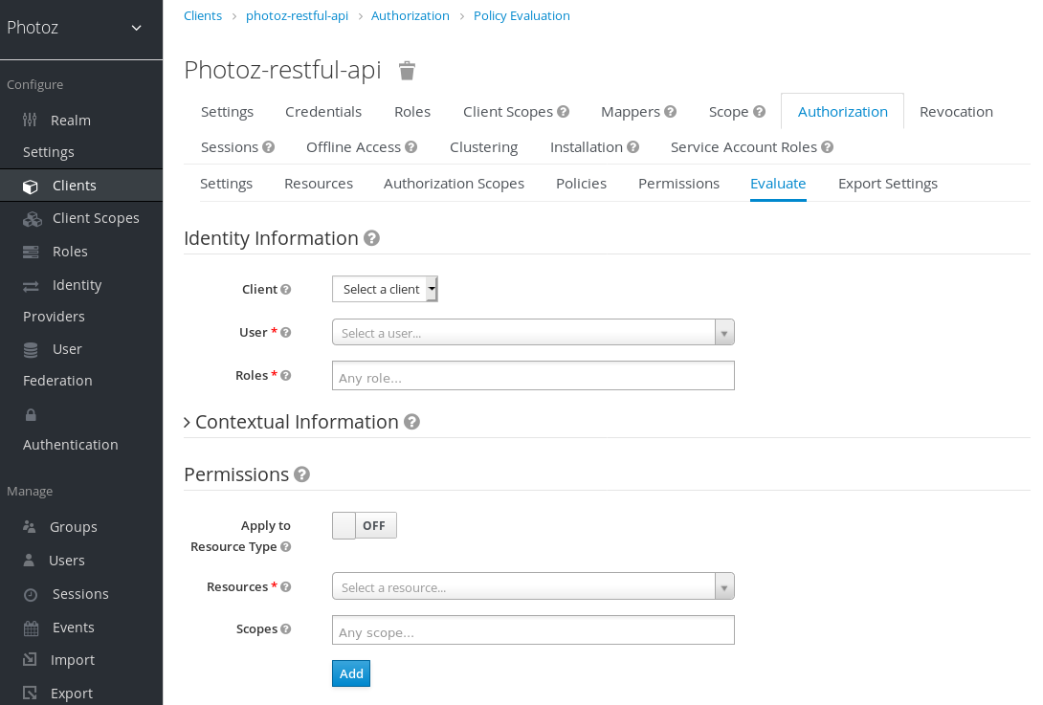Open the Select a resource dropdown
Viewport: 1043px width, 705px height.
[x=532, y=586]
